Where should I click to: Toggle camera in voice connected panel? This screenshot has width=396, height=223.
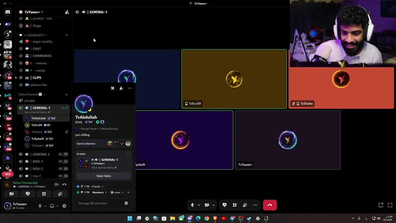pos(11,194)
